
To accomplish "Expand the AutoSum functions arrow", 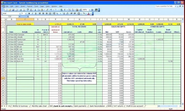I will pyautogui.click(x=67, y=10).
